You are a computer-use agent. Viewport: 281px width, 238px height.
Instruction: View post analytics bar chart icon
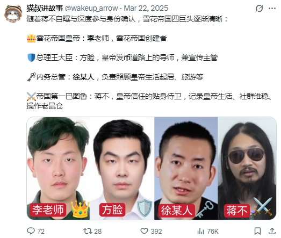pos(200,231)
